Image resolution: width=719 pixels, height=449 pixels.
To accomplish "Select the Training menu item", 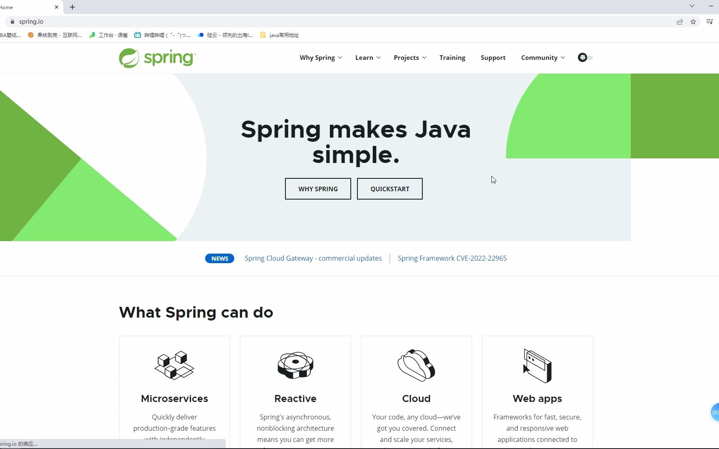I will pos(452,57).
